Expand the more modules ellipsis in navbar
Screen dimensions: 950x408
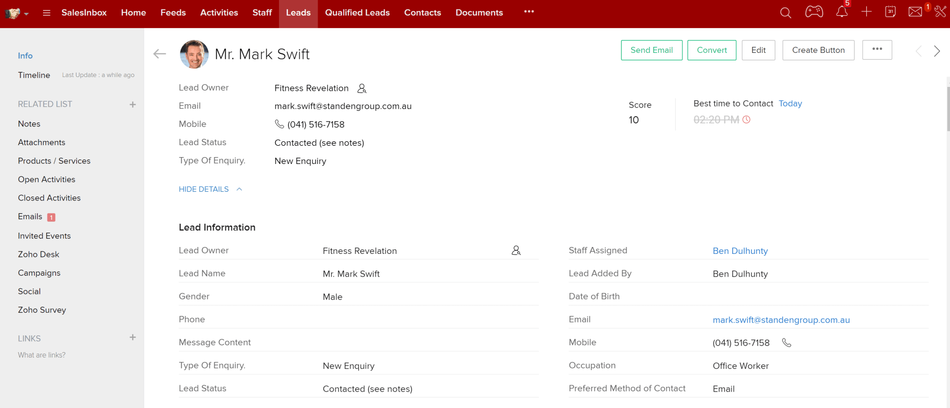pos(529,12)
